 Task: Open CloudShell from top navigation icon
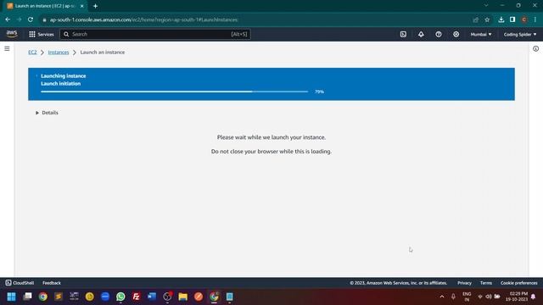point(403,34)
